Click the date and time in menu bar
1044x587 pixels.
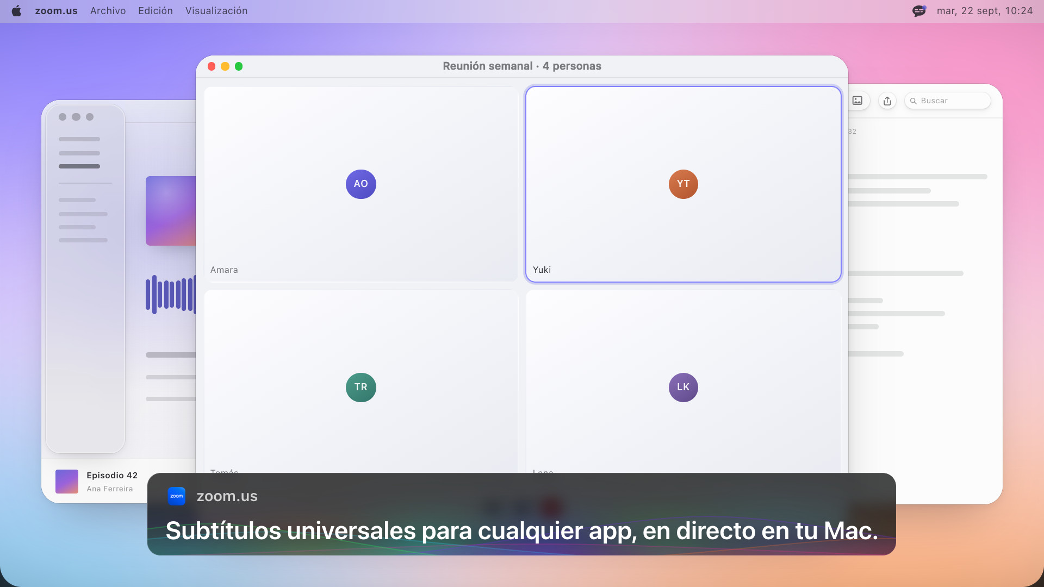coord(984,11)
